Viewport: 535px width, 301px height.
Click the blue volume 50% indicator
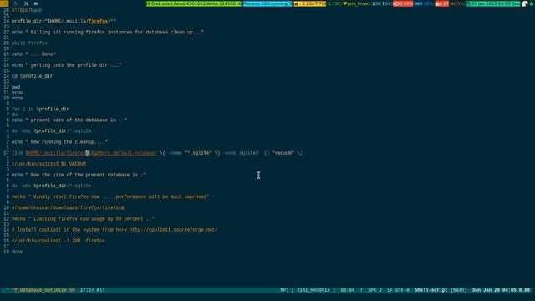(x=424, y=3)
